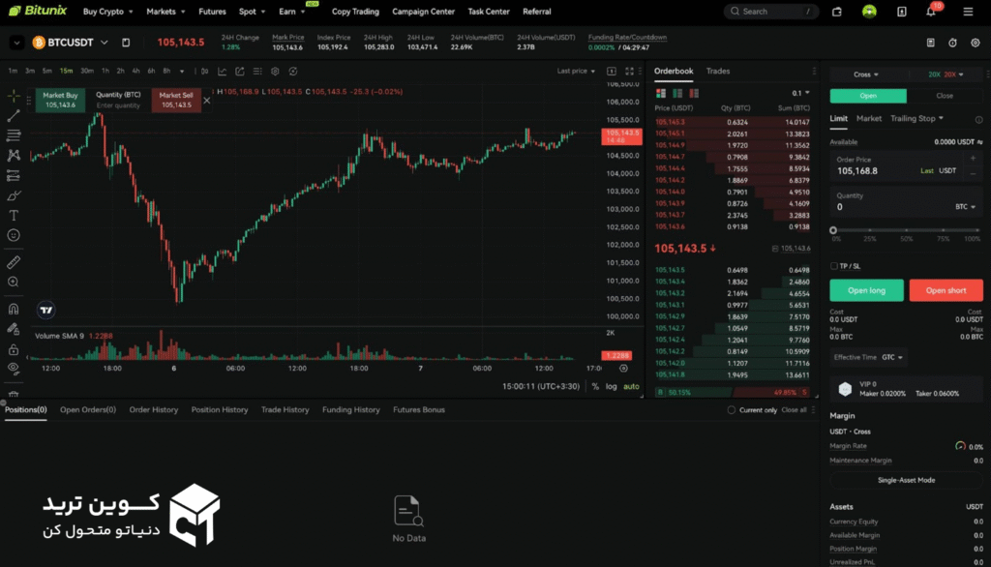Pick the ruler measure tool
Viewport: 991px width, 567px height.
click(x=14, y=261)
